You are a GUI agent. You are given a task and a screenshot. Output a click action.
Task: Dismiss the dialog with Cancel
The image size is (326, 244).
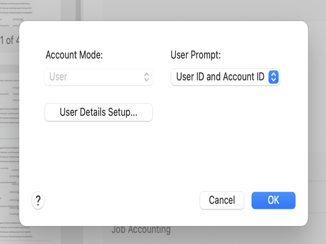pos(222,200)
